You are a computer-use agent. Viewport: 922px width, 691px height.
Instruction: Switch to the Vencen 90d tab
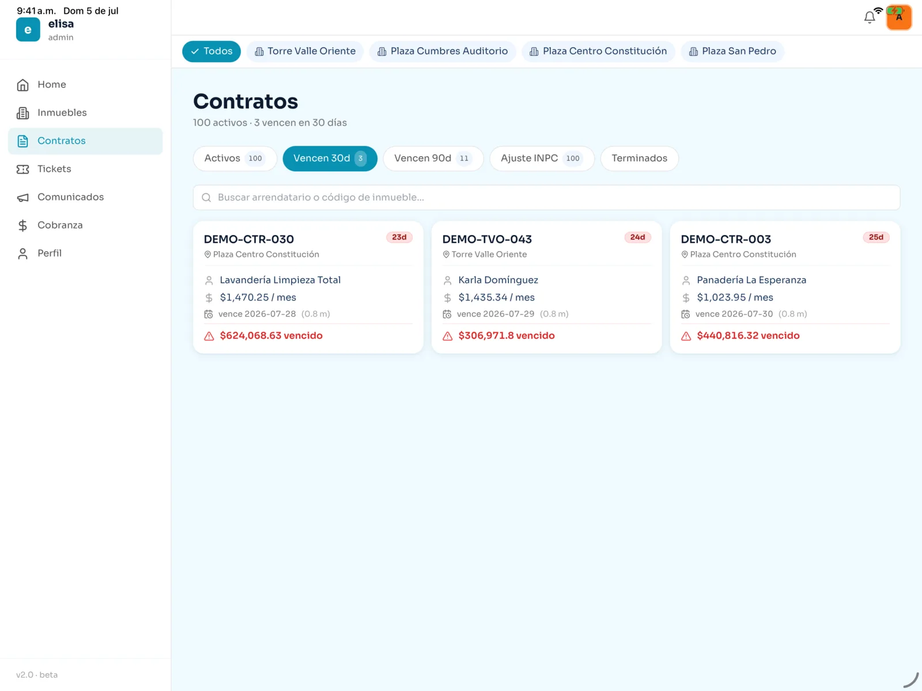click(x=433, y=158)
